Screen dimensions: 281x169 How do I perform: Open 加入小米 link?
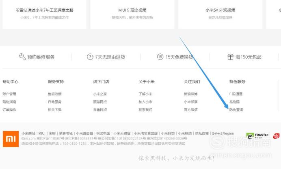[145, 102]
